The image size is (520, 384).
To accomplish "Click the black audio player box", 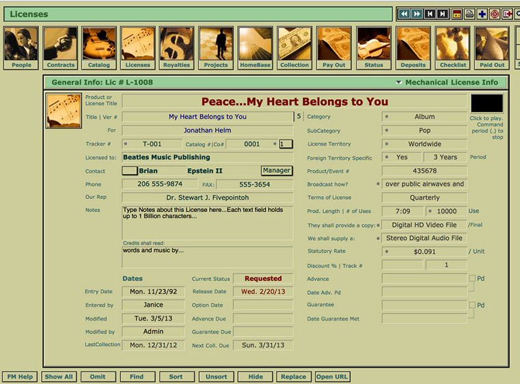I will click(487, 103).
